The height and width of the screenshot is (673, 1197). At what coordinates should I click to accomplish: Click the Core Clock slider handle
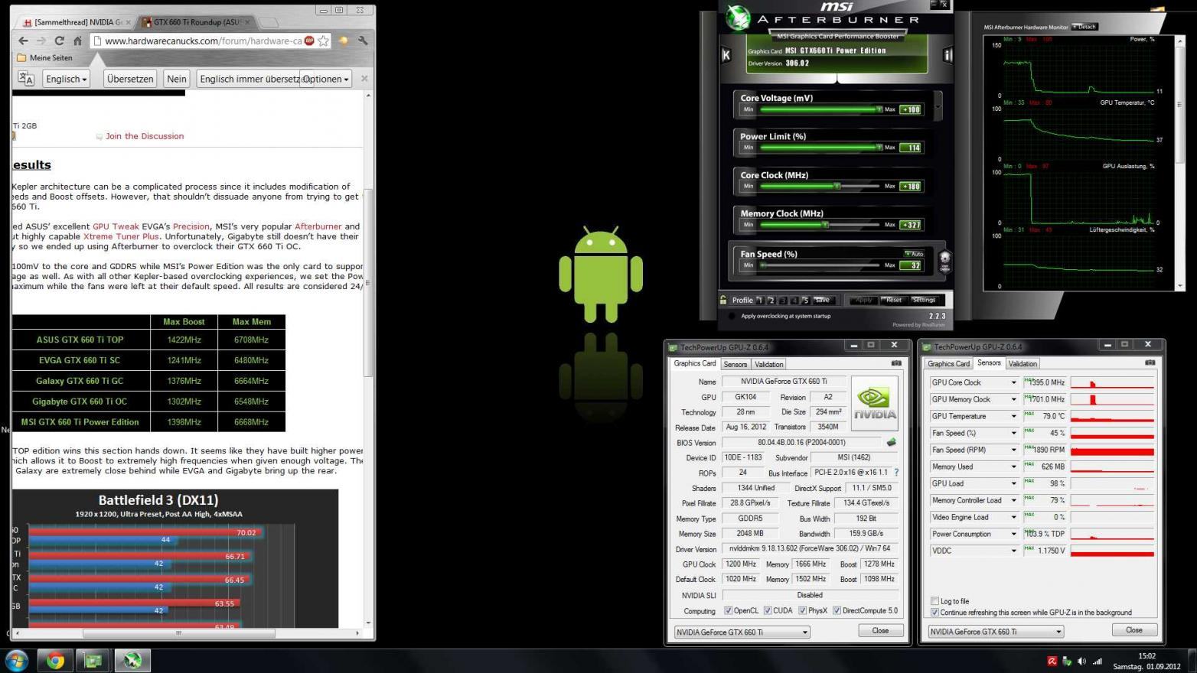point(837,186)
